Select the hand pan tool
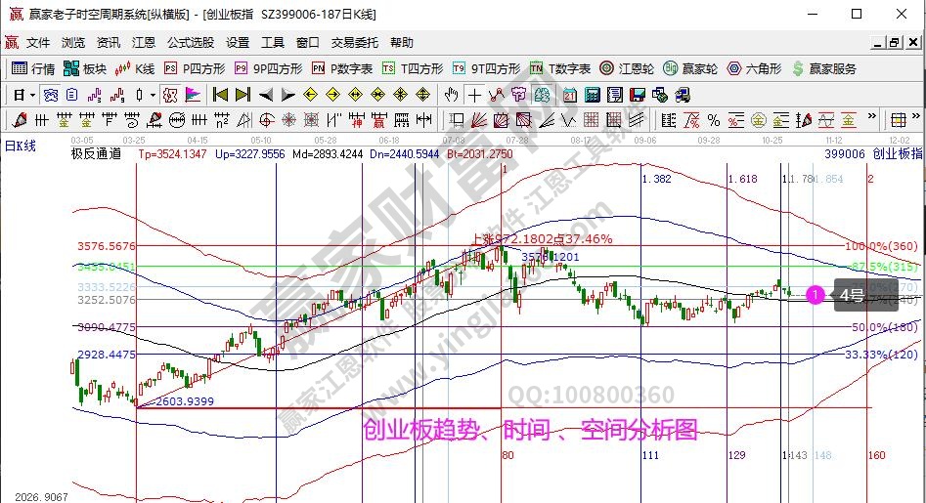This screenshot has height=503, width=926. click(x=451, y=95)
